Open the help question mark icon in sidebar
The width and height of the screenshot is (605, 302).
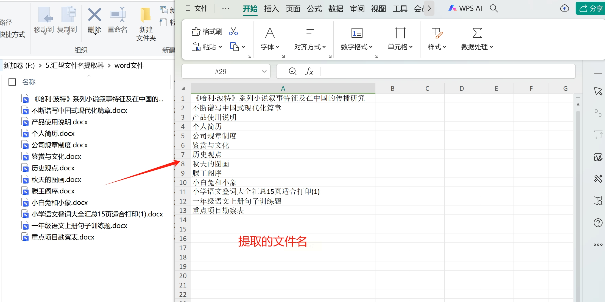click(x=598, y=223)
